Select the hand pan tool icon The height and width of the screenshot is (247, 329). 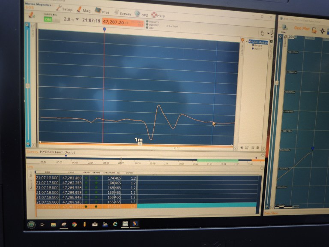click(x=262, y=33)
